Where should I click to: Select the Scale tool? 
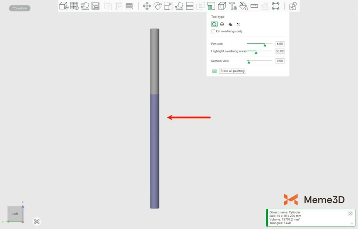[x=168, y=6]
